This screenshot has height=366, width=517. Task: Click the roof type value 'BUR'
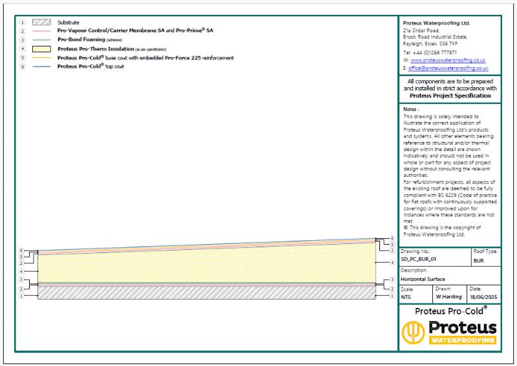coord(478,261)
